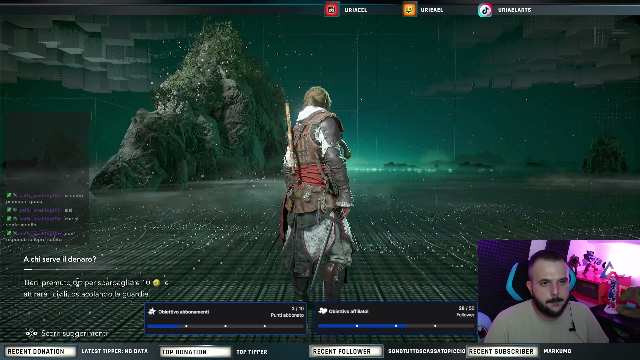Screen dimensions: 640x360
Task: Click the Scorri suggerimenti hint label
Action: [x=74, y=333]
